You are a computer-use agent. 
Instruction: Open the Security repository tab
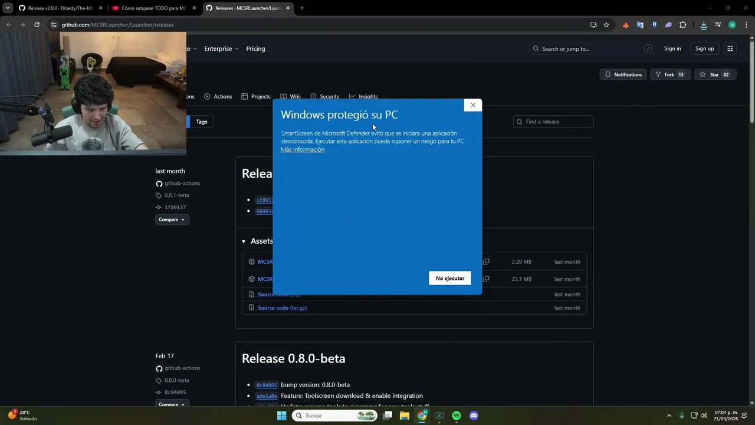coord(325,96)
